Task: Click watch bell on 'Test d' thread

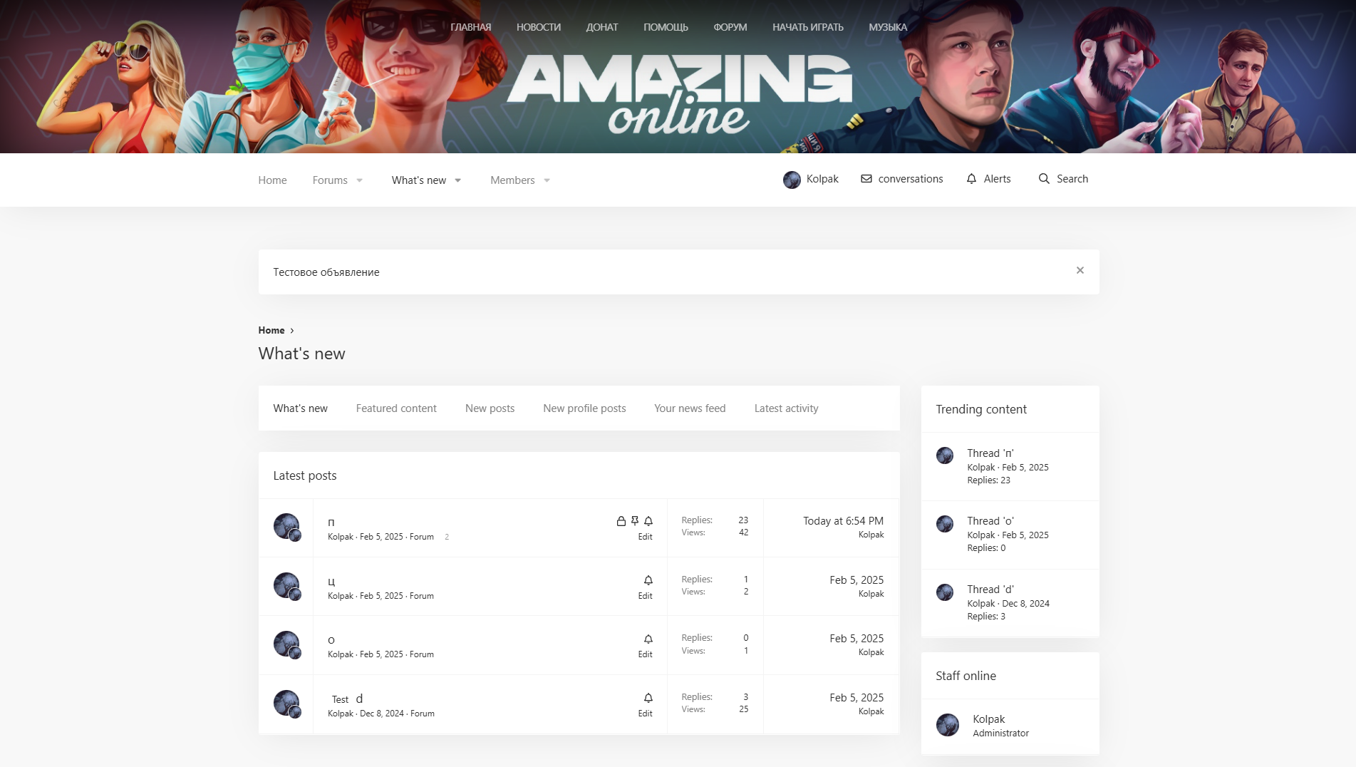Action: coord(648,698)
